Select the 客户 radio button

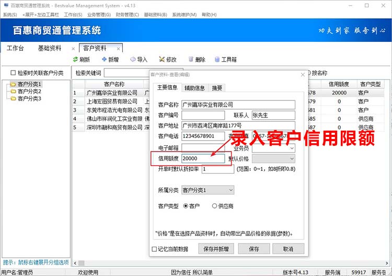pos(186,206)
